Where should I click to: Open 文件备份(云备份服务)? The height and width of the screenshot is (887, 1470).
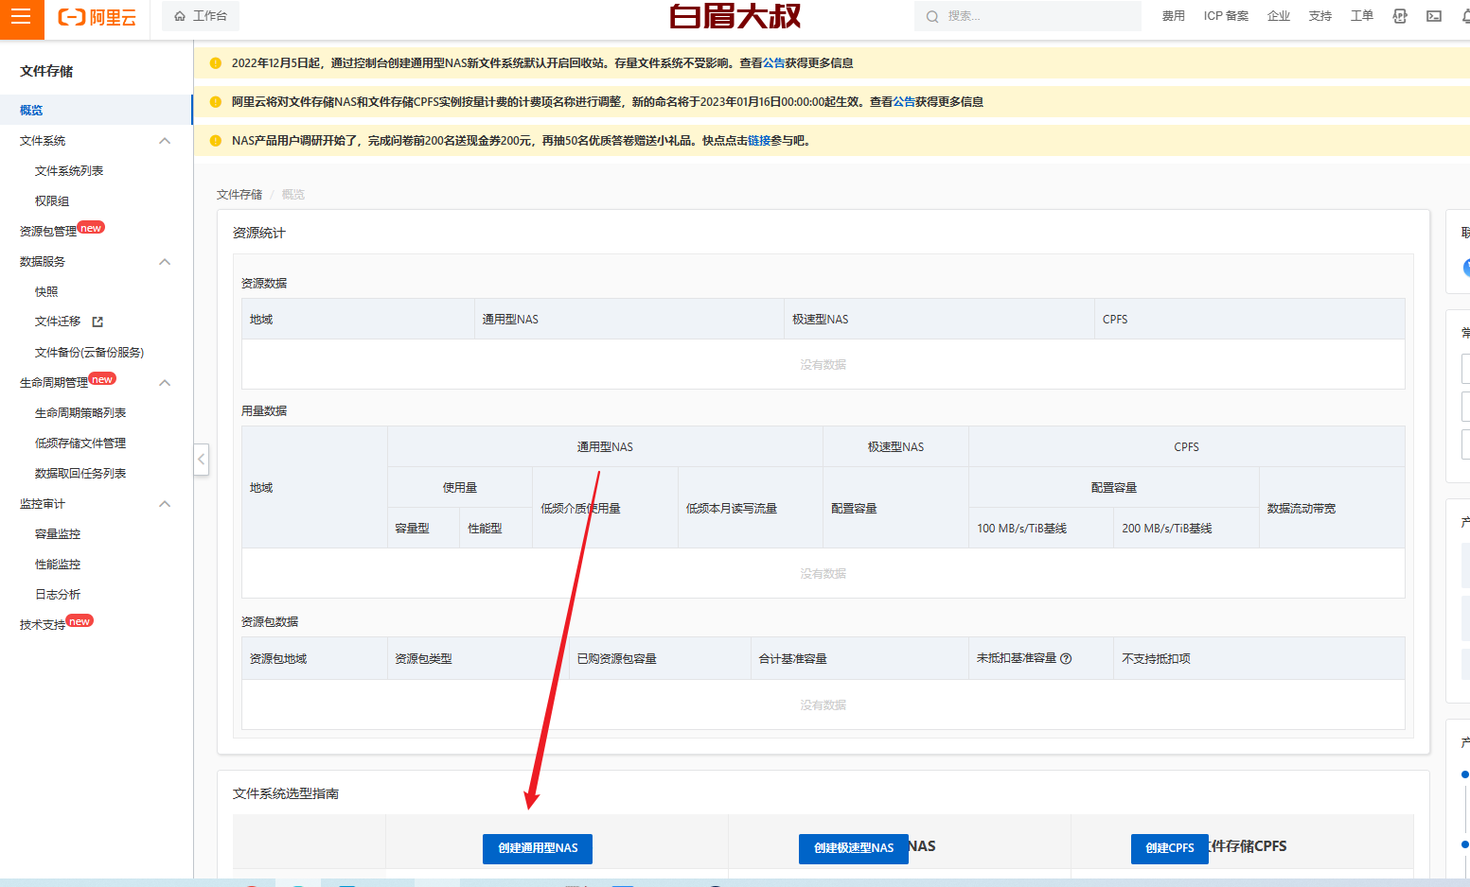[x=90, y=352]
